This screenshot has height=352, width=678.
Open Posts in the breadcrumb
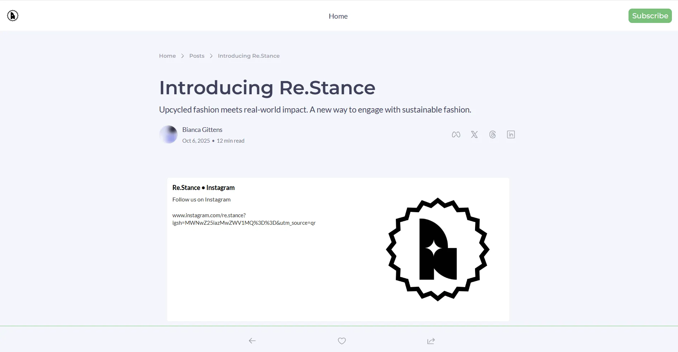point(197,56)
